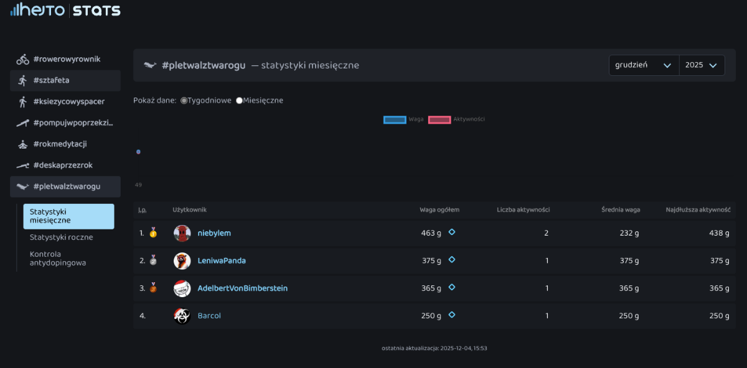Click the diamond icon in Barcol's row

[x=452, y=315]
